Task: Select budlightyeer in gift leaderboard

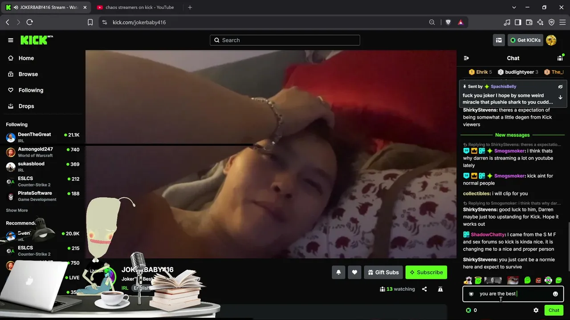Action: point(518,72)
